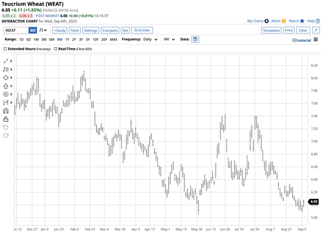The width and height of the screenshot is (325, 239).
Task: Open the Tools button
Action: point(75,31)
